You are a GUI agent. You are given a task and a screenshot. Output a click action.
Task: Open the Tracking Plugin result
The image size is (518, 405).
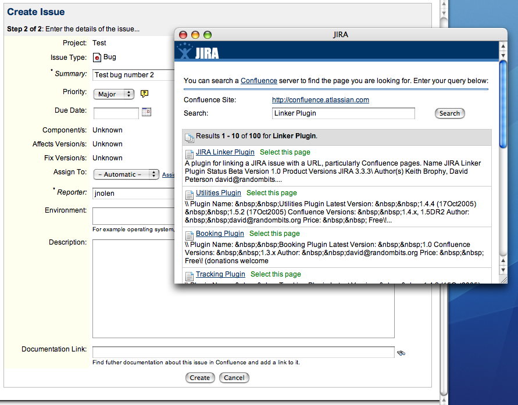(x=220, y=274)
